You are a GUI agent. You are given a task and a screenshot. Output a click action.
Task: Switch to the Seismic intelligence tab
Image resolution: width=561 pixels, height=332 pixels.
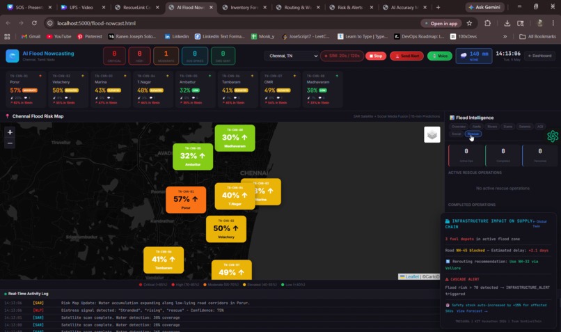pos(525,127)
